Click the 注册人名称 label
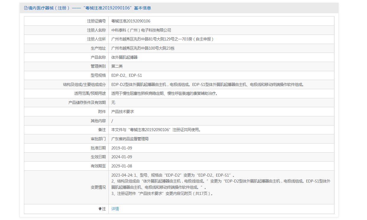 (x=96, y=30)
